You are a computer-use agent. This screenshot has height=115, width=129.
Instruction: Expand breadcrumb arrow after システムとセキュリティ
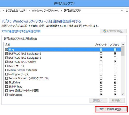coord(29,11)
